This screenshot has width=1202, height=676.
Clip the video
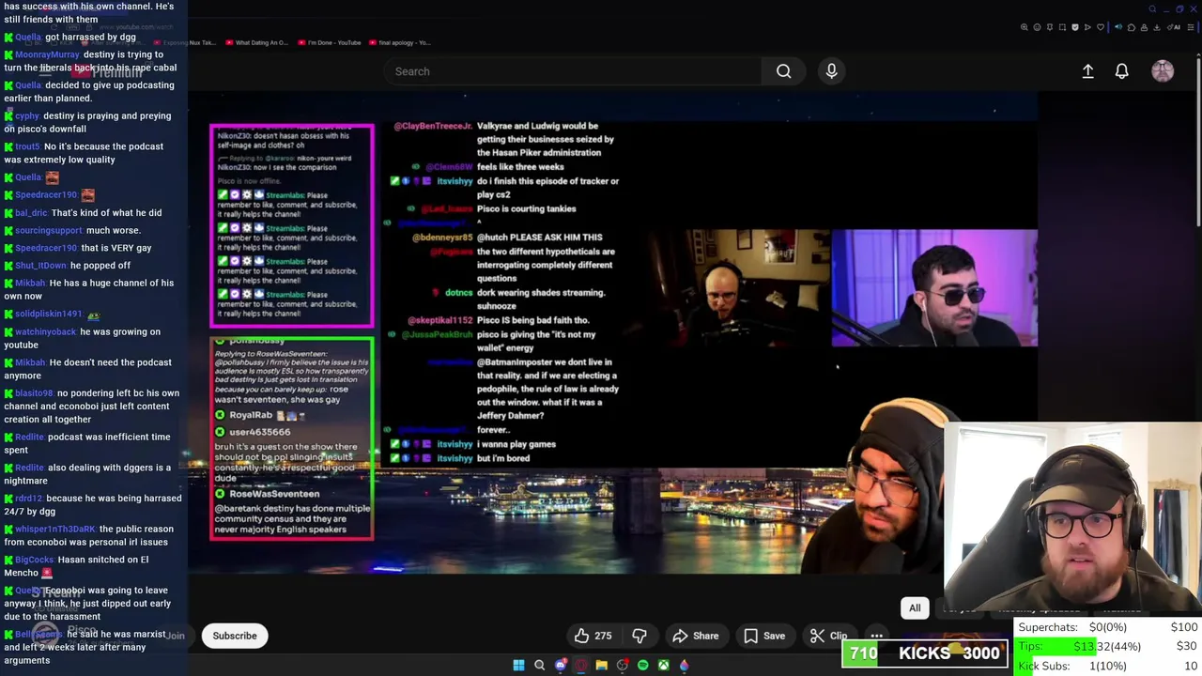(828, 636)
